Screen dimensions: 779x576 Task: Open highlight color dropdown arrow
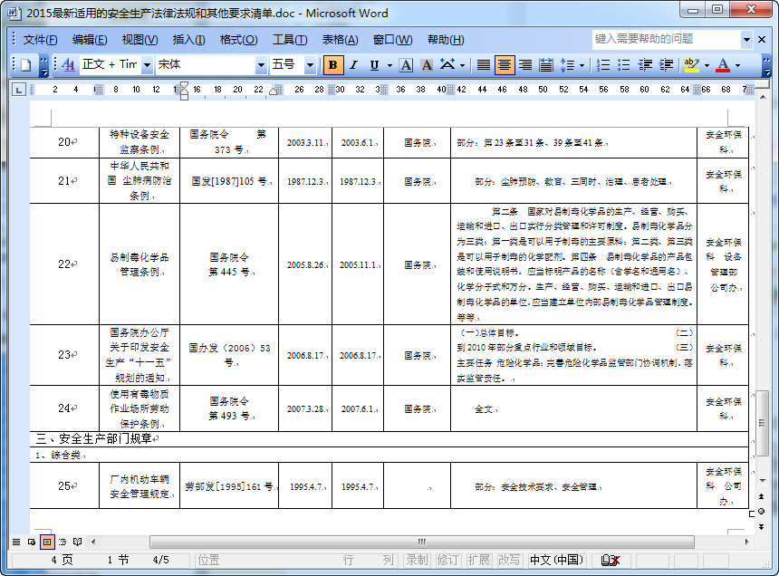pos(707,65)
